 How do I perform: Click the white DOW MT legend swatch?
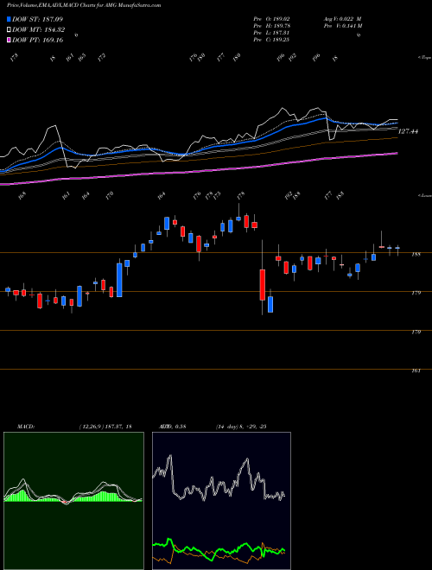pyautogui.click(x=9, y=30)
